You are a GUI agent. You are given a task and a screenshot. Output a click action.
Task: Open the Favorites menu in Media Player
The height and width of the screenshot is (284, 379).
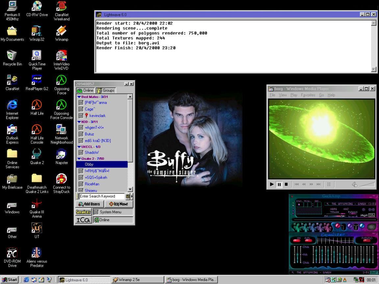tap(308, 95)
